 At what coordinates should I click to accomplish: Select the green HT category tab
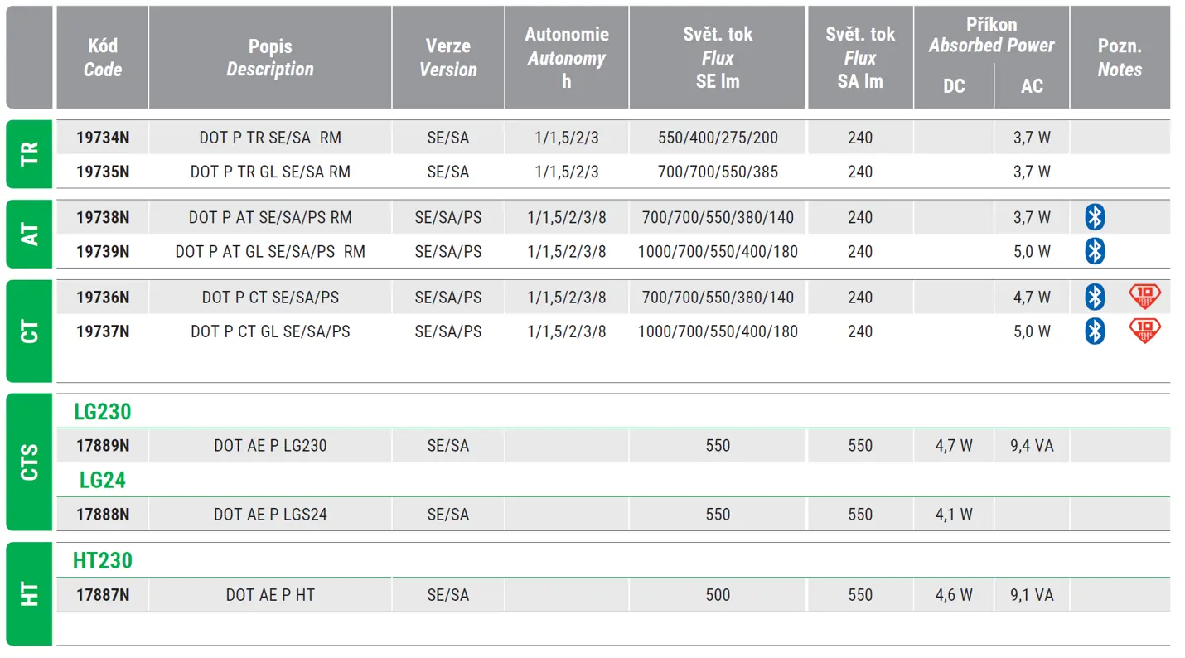point(29,594)
